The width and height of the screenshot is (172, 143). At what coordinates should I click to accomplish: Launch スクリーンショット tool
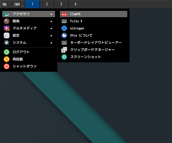click(93, 57)
